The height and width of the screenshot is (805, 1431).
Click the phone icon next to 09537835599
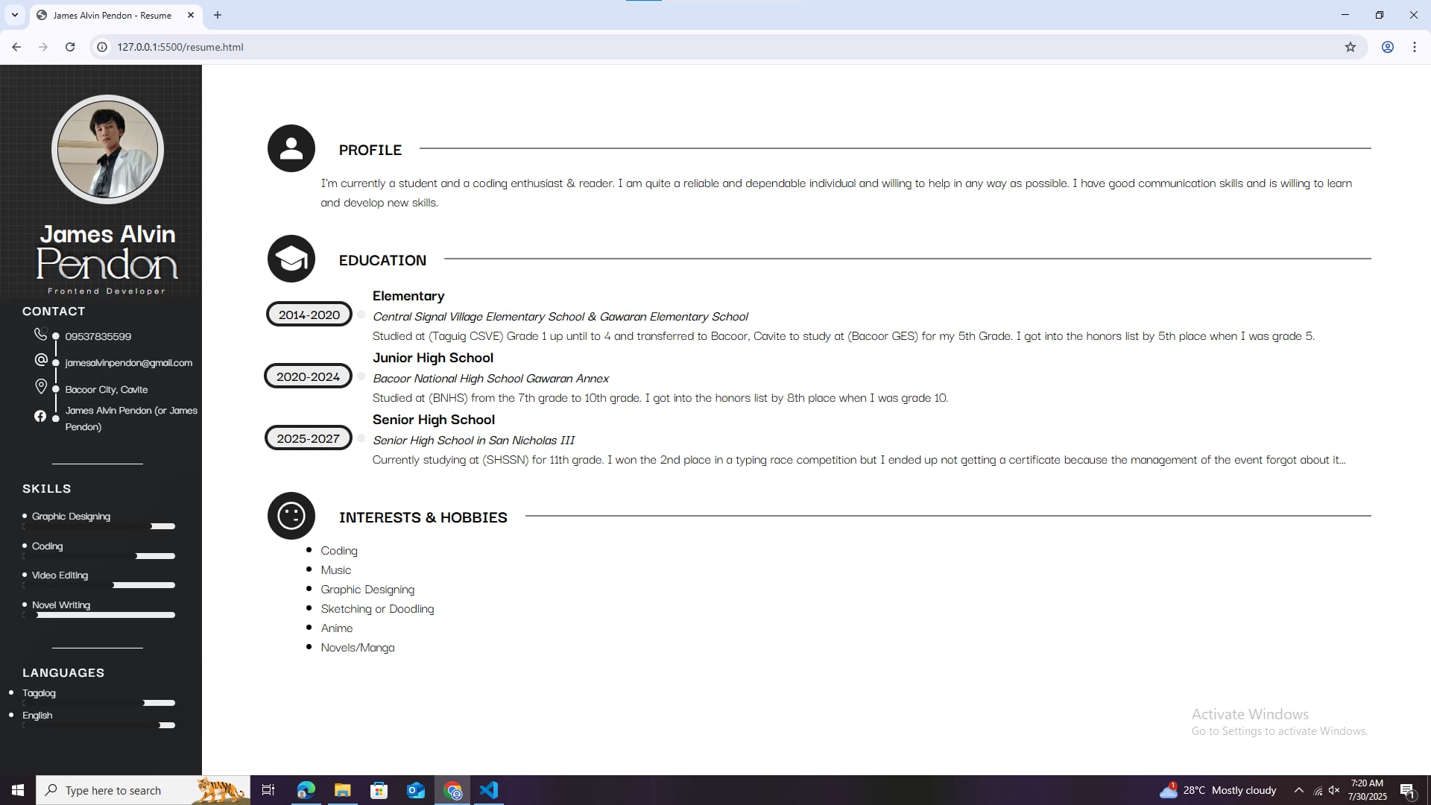(x=41, y=334)
